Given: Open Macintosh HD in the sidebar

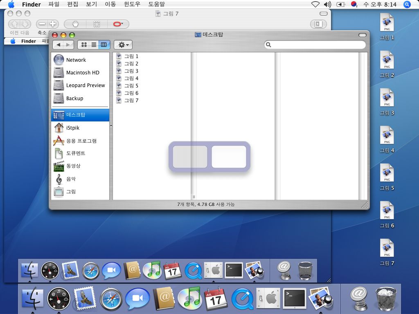Looking at the screenshot, I should (82, 73).
